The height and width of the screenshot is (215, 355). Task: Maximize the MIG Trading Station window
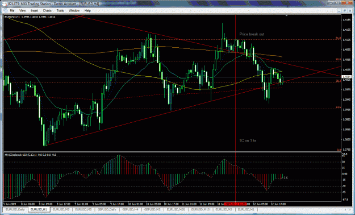[x=337, y=3]
